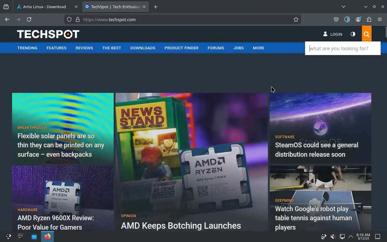Expand hidden system tray icons arrow
Image resolution: width=387 pixels, height=242 pixels.
[x=351, y=237]
